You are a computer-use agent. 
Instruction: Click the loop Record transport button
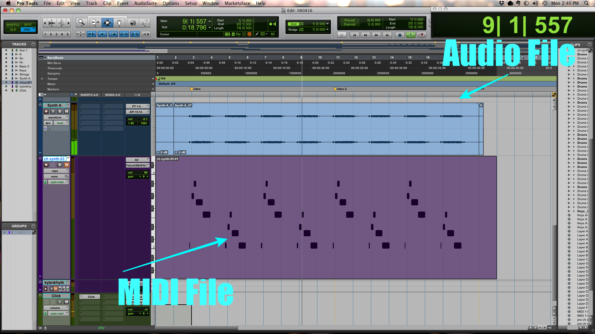(421, 35)
